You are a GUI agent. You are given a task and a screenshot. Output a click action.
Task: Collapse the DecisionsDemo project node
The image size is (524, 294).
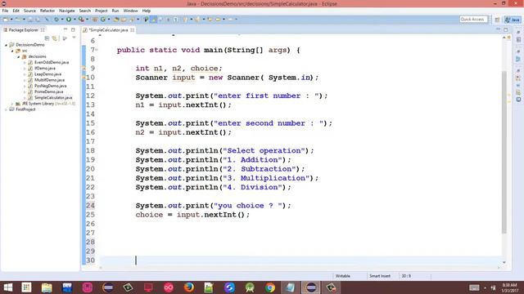[6, 45]
